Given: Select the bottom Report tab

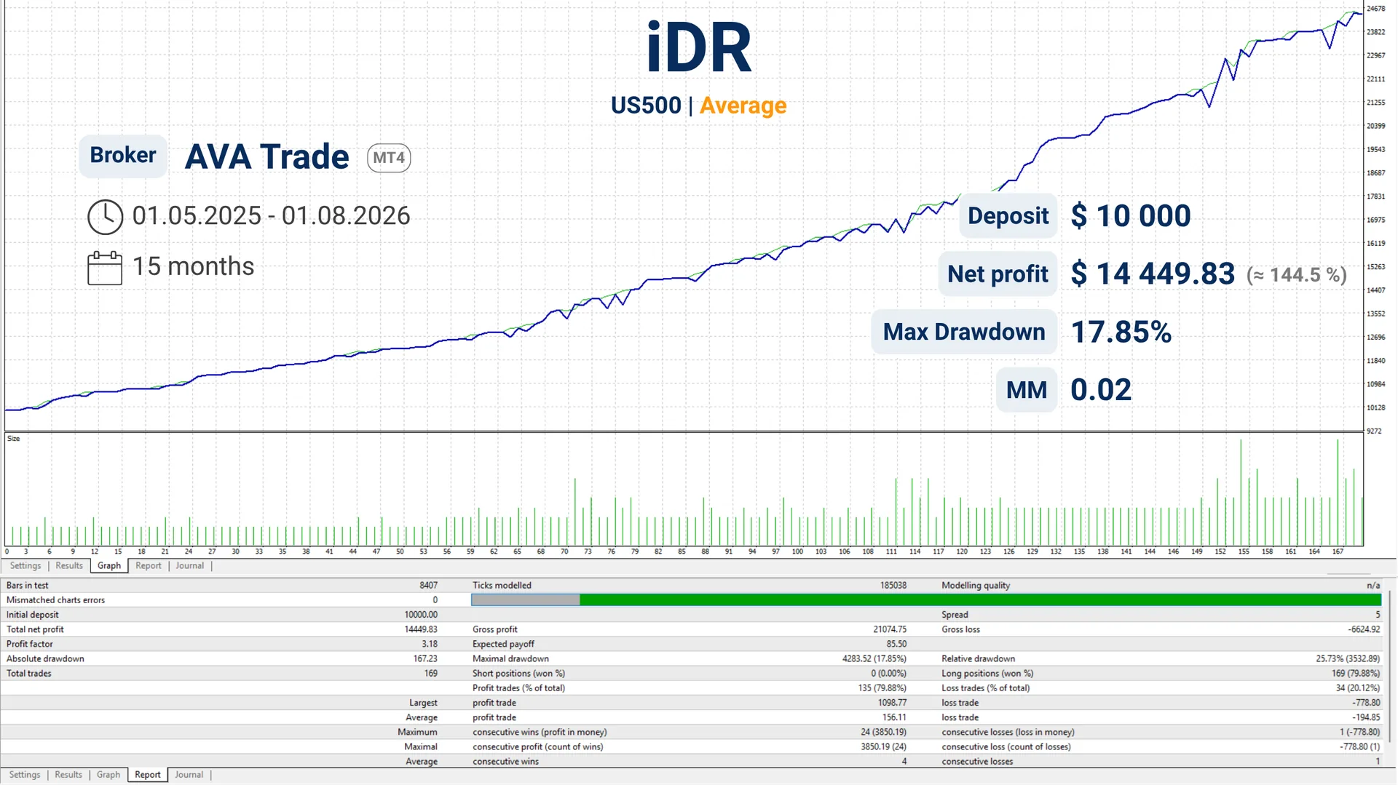Looking at the screenshot, I should pos(148,775).
